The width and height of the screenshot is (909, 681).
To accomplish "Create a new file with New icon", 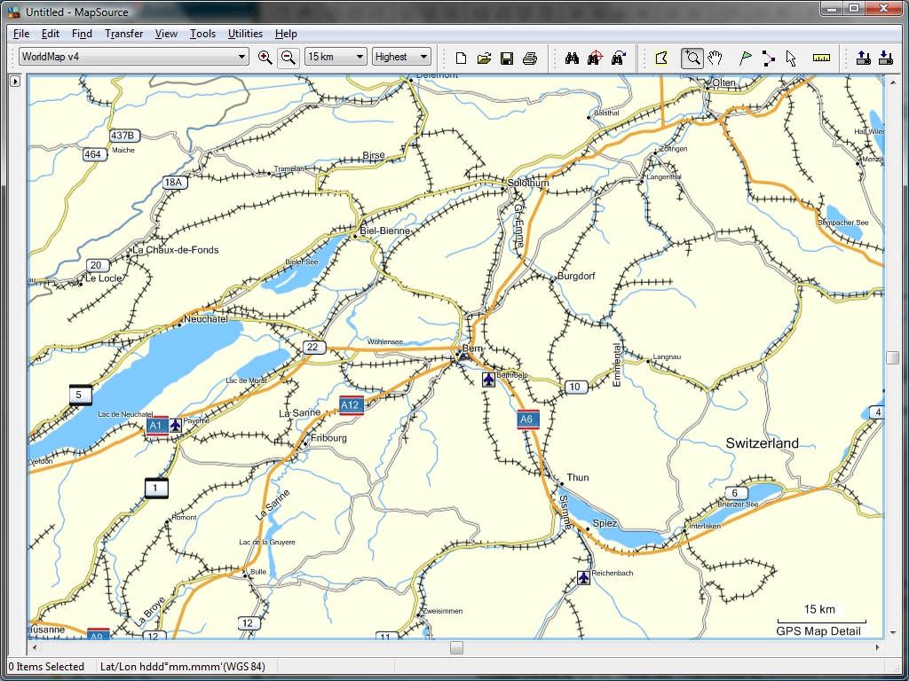I will pyautogui.click(x=461, y=58).
